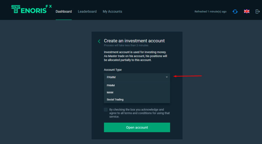262x144 pixels.
Task: Log out using the exit icon
Action: point(258,11)
